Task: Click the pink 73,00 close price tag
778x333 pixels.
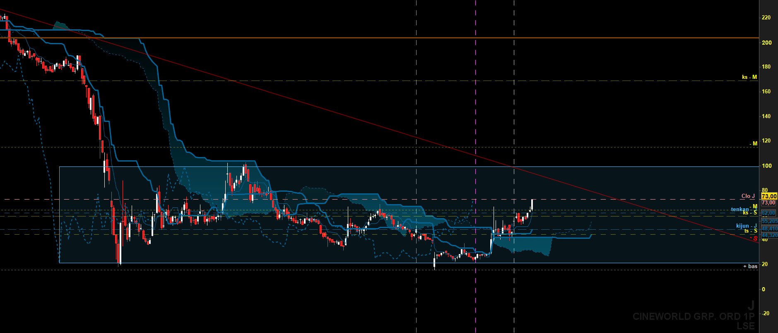Action: click(768, 203)
